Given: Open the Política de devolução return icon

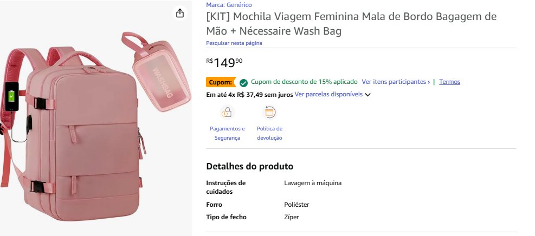Looking at the screenshot, I should pyautogui.click(x=269, y=112).
